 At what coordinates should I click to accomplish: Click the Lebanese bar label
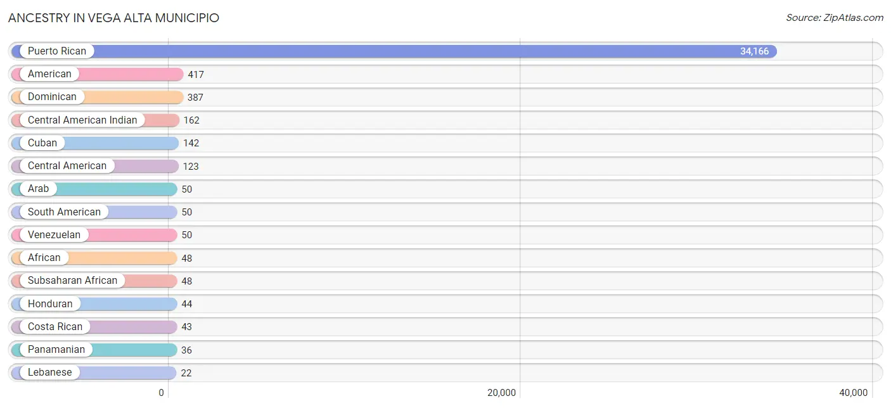tap(49, 373)
